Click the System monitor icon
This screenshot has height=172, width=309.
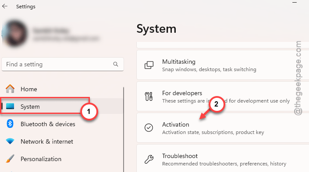(10, 106)
